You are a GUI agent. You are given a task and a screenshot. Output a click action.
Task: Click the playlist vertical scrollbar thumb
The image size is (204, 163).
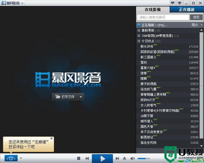coord(201,85)
